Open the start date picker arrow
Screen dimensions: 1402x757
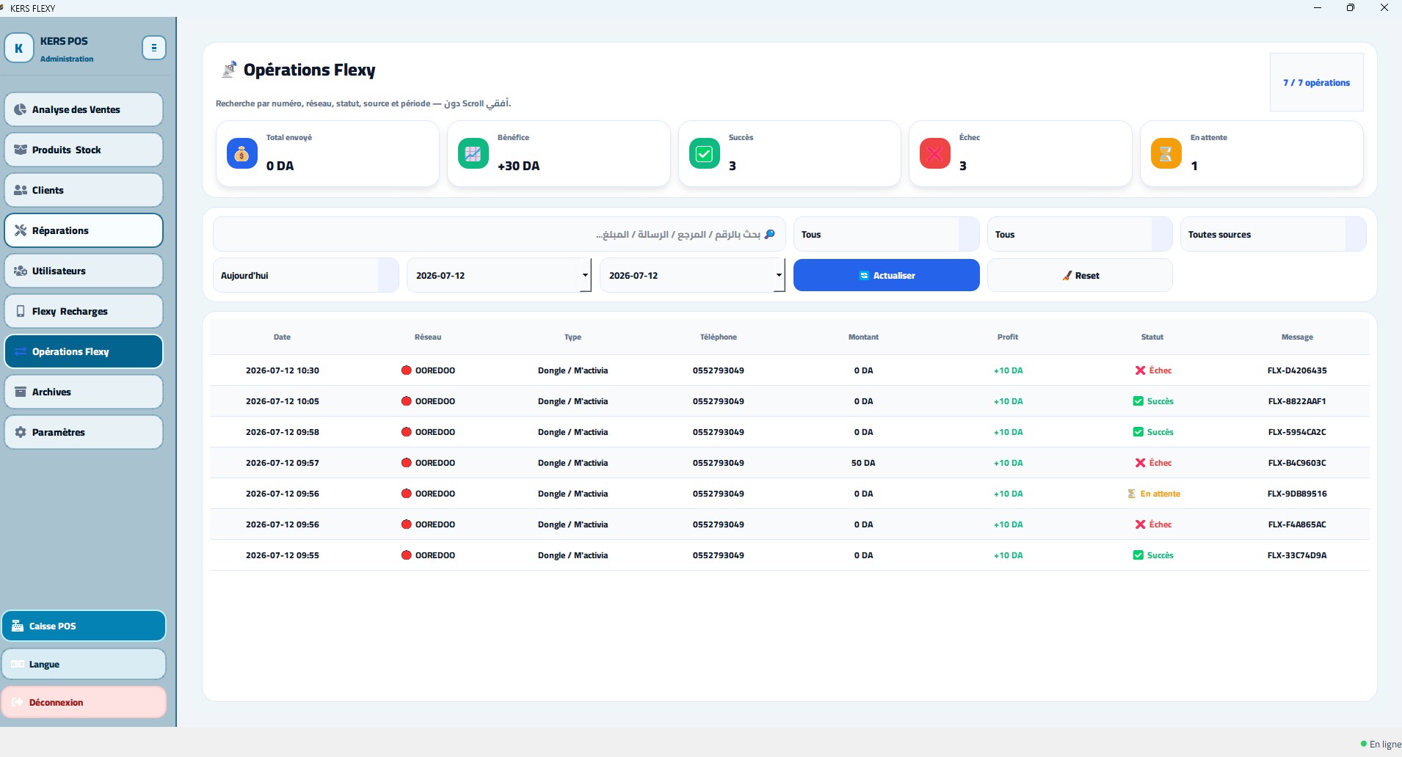[x=585, y=276]
